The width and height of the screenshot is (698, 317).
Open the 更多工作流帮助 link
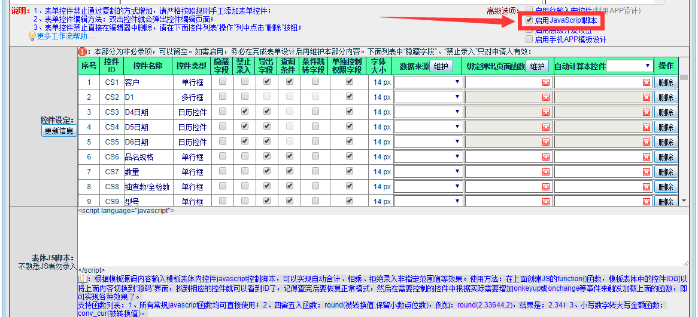click(65, 36)
